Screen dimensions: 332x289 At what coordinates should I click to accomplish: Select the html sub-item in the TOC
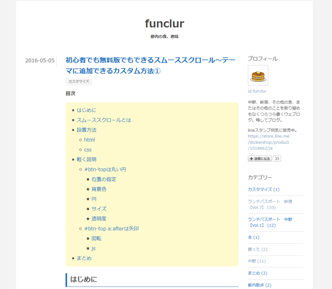coord(89,139)
